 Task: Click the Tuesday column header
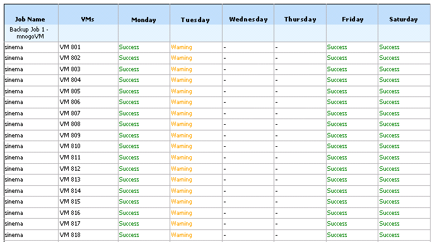195,20
